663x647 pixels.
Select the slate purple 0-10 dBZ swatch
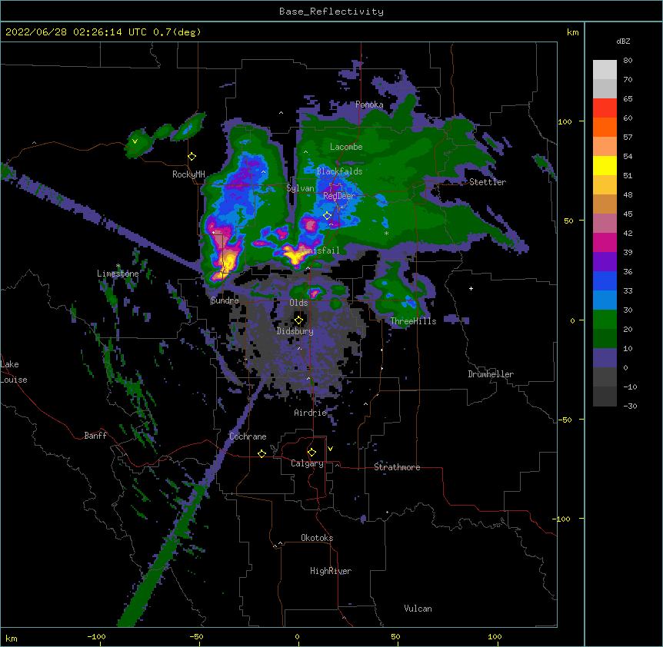point(605,358)
